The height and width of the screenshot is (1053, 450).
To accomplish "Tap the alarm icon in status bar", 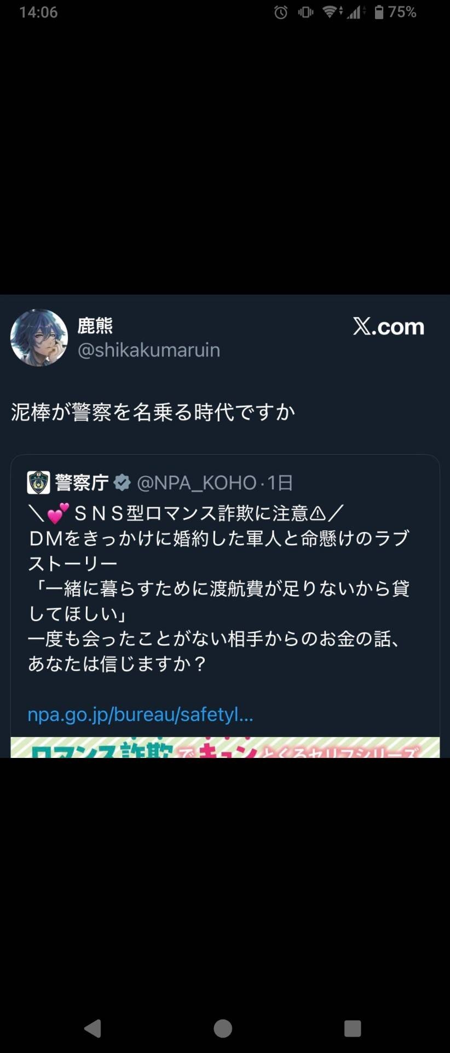I will point(281,12).
